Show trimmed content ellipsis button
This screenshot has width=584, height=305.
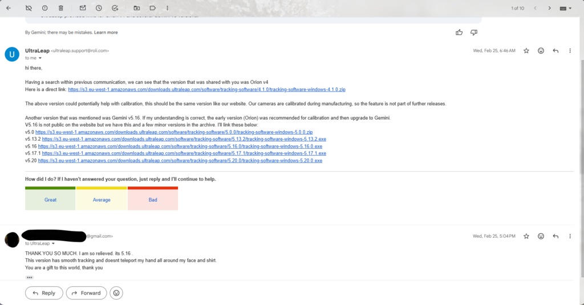point(30,278)
